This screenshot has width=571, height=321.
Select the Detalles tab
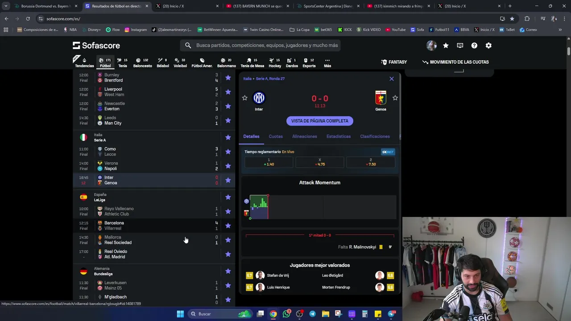pos(251,136)
